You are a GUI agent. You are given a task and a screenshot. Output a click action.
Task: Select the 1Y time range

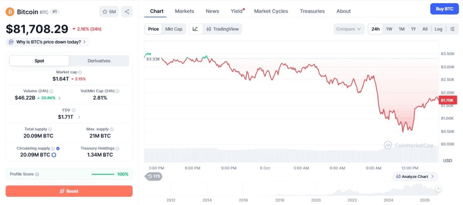click(x=414, y=29)
